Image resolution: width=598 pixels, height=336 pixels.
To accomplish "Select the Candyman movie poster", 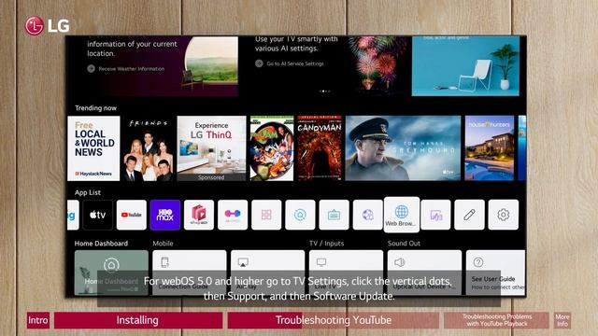I will coord(320,148).
